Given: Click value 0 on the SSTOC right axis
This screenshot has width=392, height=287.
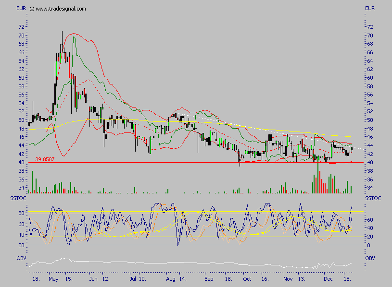Looking at the screenshot, I should coord(368,245).
